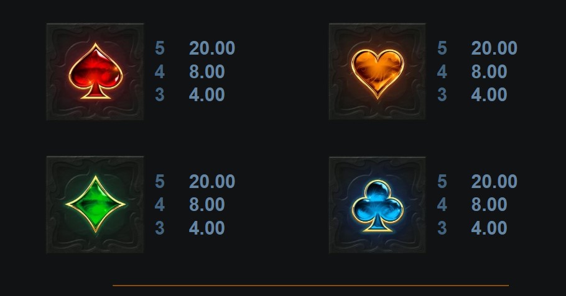Click the green diamond symbol icon

[x=95, y=205]
